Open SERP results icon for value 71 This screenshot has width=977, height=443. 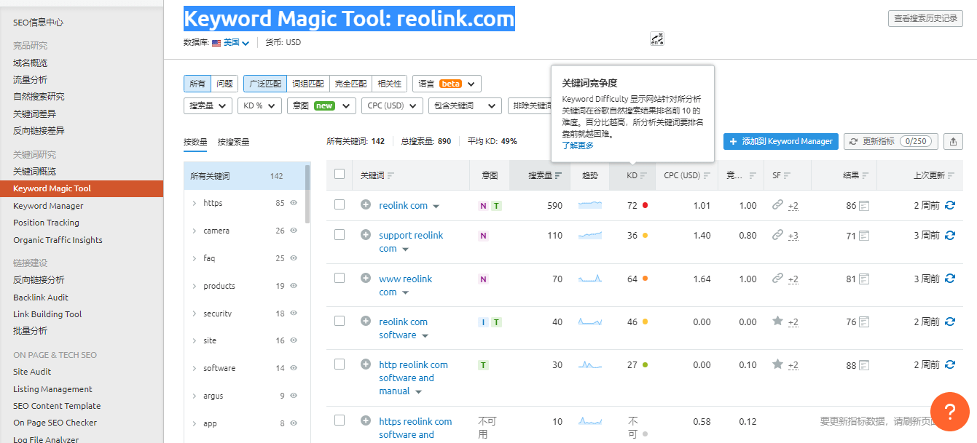(864, 236)
